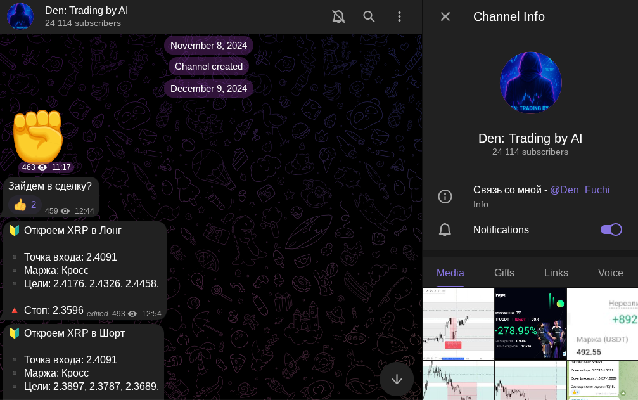
Task: Switch to the Gifts tab
Action: coord(504,273)
